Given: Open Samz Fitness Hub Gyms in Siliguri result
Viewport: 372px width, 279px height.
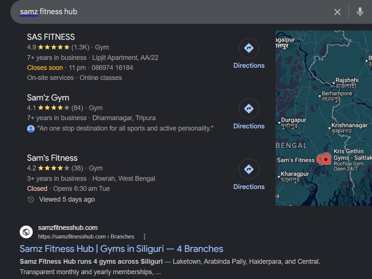Looking at the screenshot, I should (121, 249).
